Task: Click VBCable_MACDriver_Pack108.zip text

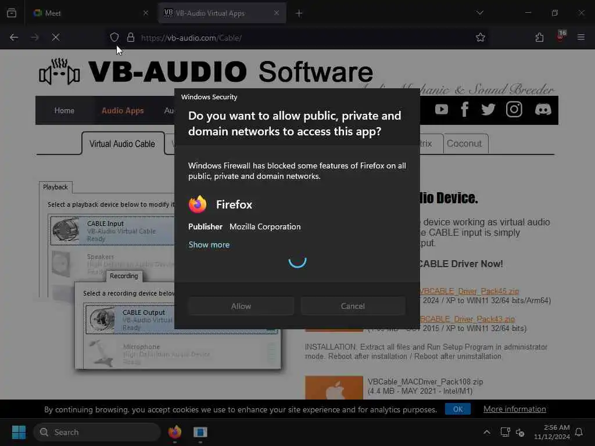Action: tap(425, 382)
